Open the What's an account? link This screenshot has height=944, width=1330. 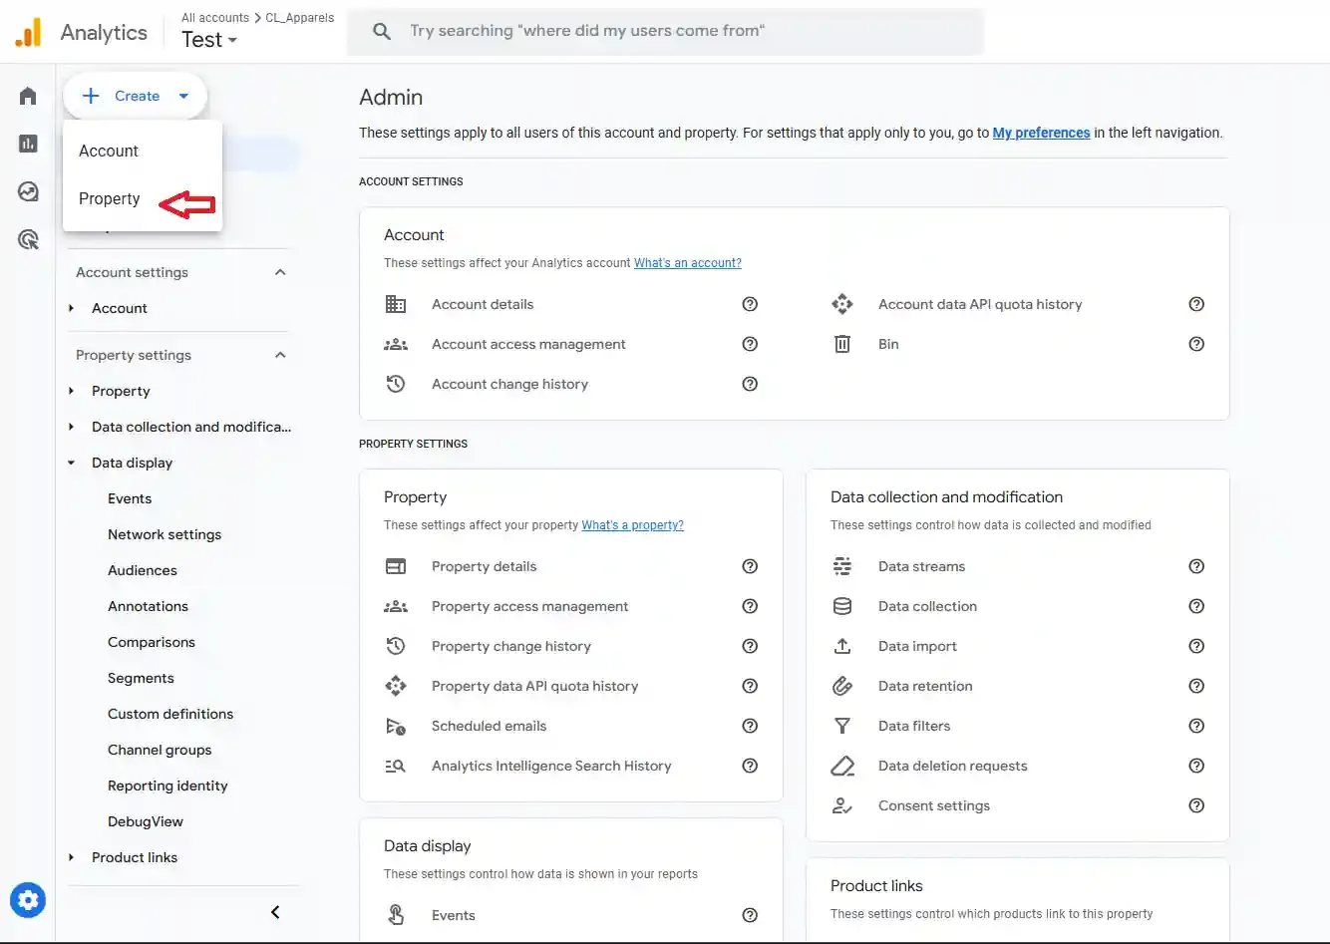point(688,263)
